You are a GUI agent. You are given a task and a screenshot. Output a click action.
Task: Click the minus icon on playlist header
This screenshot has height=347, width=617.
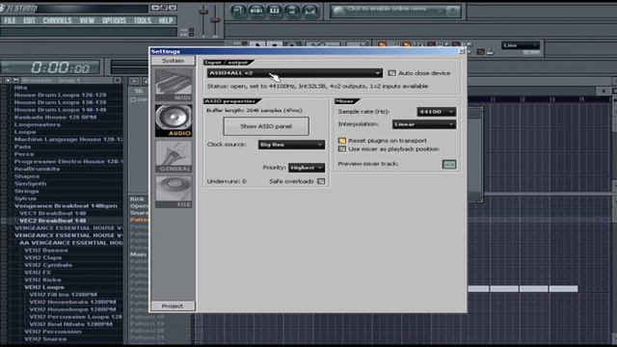click(x=134, y=81)
